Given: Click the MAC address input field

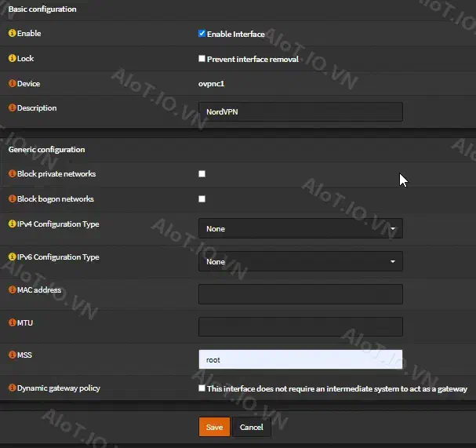Looking at the screenshot, I should 300,294.
